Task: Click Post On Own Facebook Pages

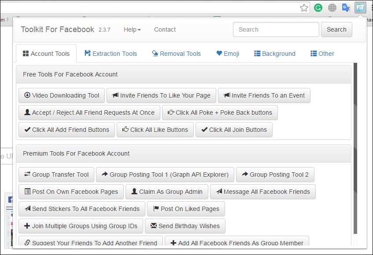Action: click(71, 192)
